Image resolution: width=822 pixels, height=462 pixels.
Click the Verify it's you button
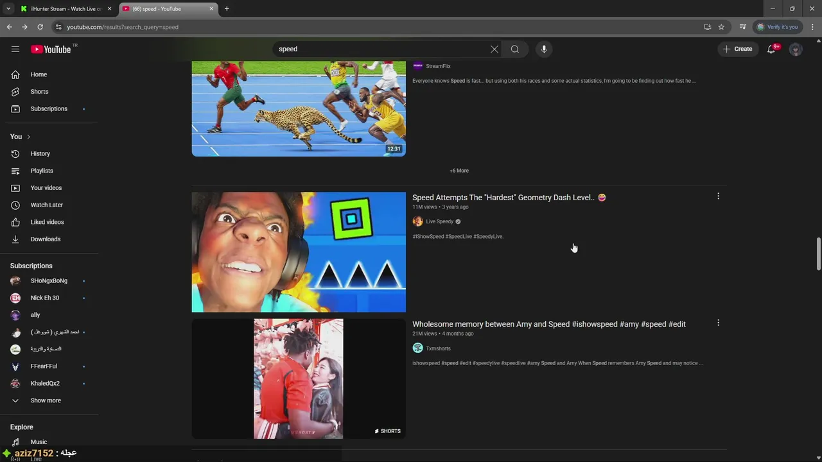point(777,27)
